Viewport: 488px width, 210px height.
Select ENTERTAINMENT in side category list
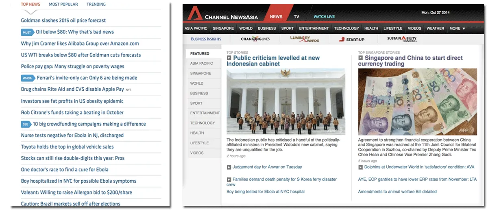tap(204, 113)
